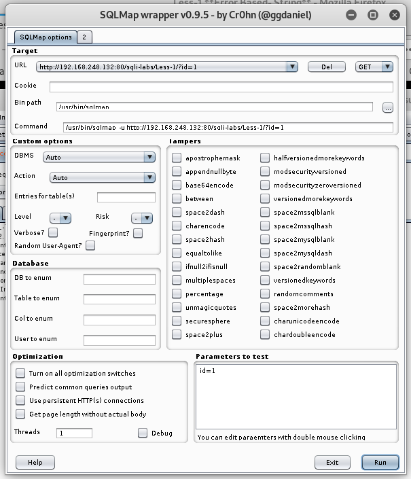Check the base64encode tamper
The image size is (411, 479).
(x=177, y=185)
